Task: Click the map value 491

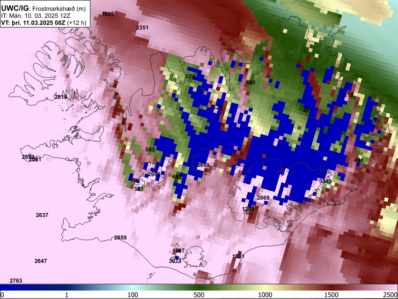Action: tap(359, 160)
